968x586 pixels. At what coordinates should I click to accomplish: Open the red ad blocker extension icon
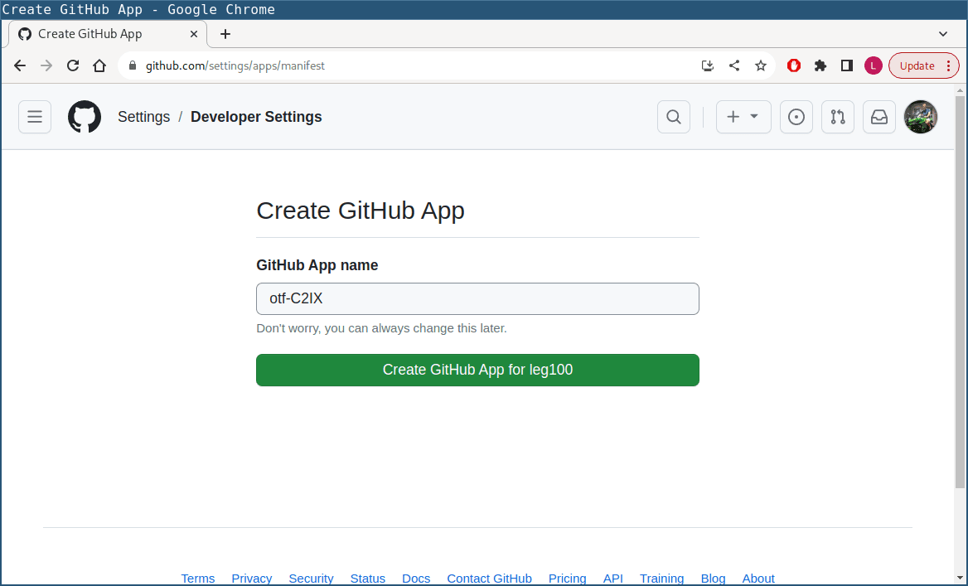tap(794, 65)
